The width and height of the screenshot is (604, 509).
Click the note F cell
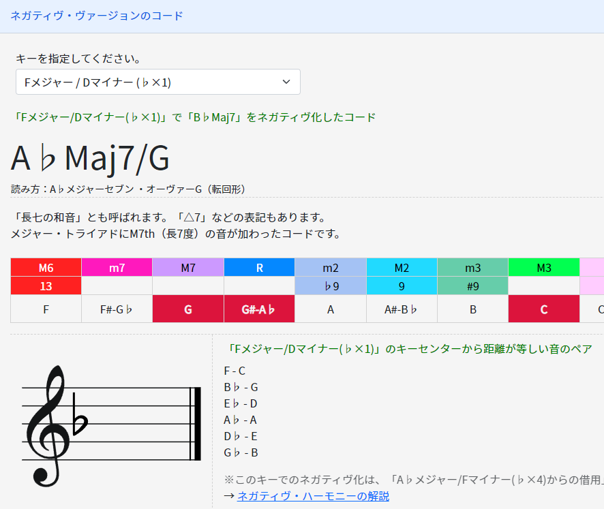(x=46, y=309)
